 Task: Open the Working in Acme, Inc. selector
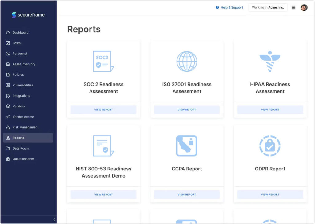(x=268, y=7)
